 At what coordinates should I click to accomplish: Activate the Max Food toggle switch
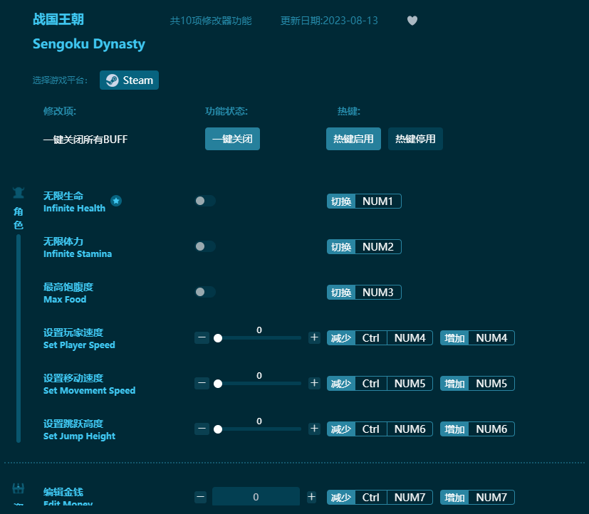(x=205, y=292)
